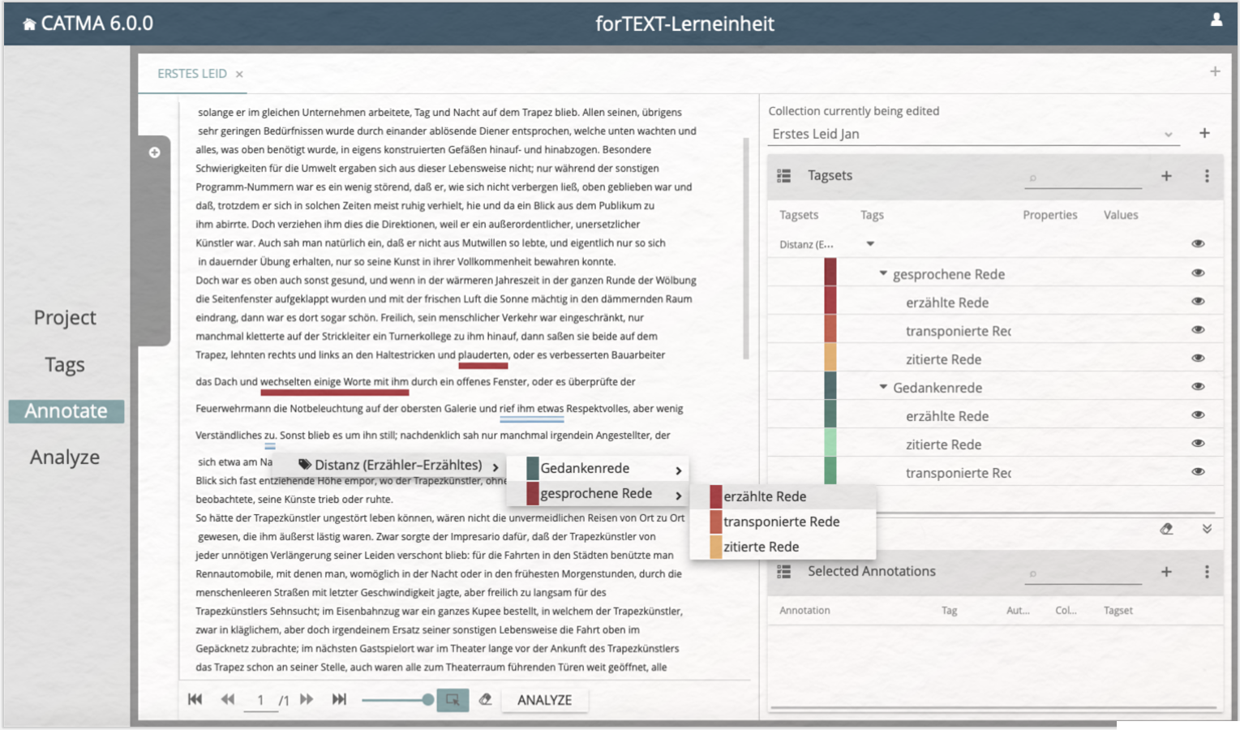
Task: Go to the previous page
Action: pos(228,699)
